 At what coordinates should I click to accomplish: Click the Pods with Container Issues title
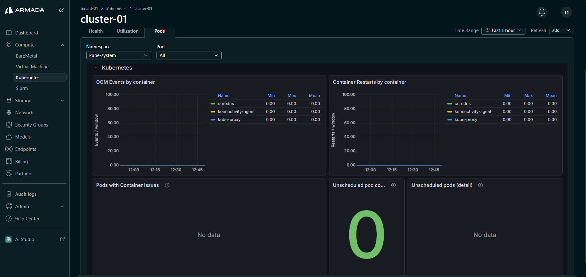[128, 185]
